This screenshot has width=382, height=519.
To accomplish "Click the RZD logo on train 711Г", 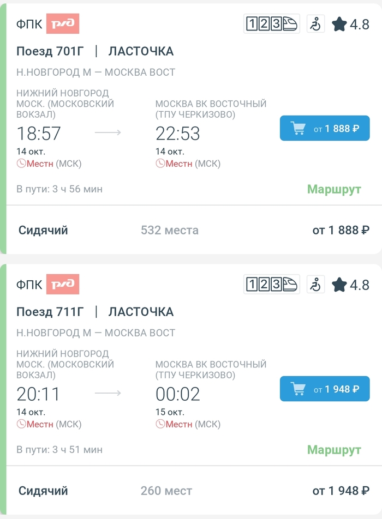I will [63, 285].
